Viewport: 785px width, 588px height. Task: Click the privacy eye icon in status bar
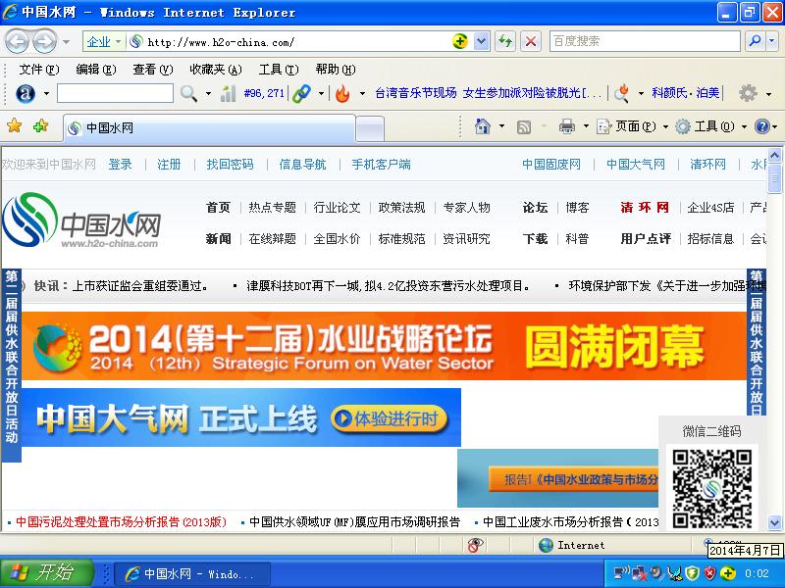[x=475, y=545]
